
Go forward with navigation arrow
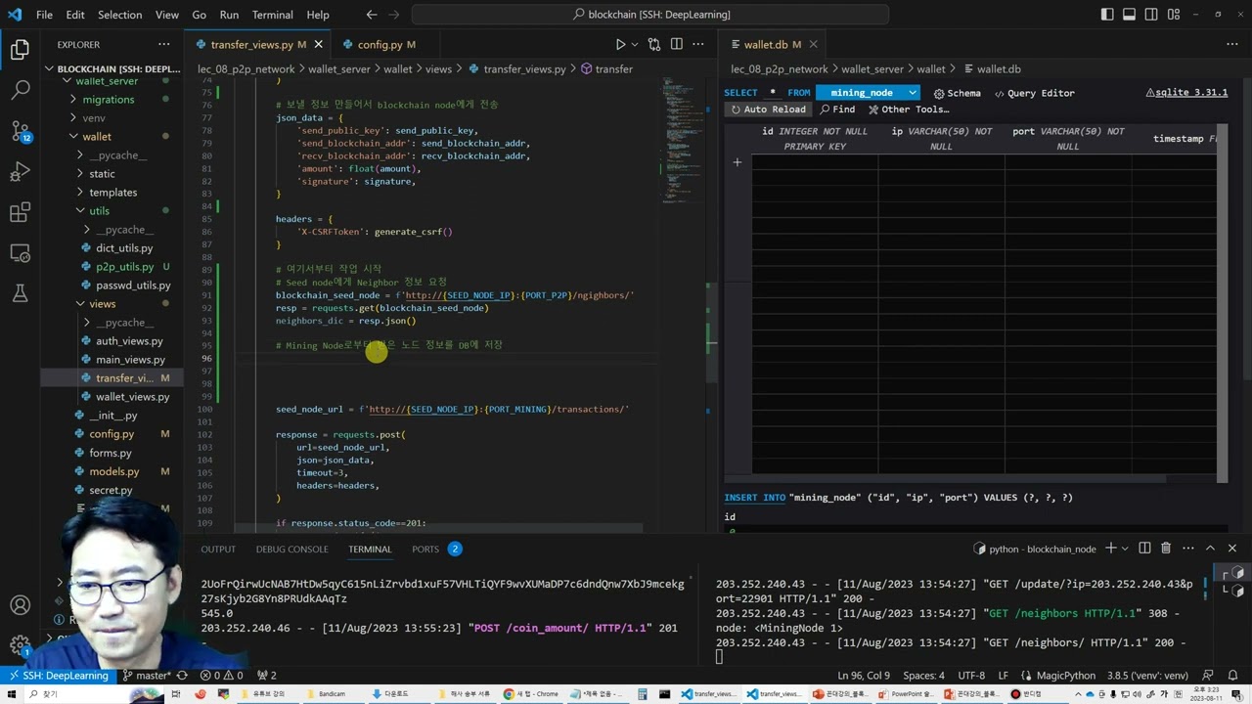coord(397,15)
